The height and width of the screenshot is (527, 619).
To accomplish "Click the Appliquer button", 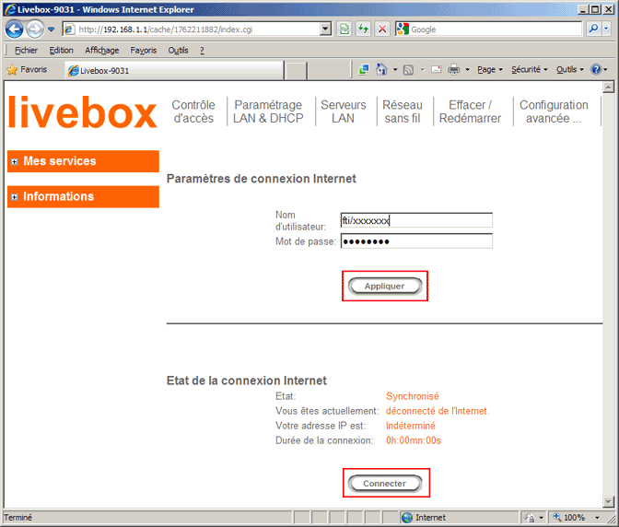I will pos(385,287).
